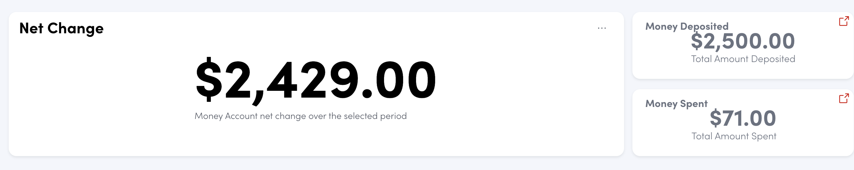Image resolution: width=854 pixels, height=170 pixels.
Task: Click the Total Amount Deposited caption
Action: tap(743, 59)
